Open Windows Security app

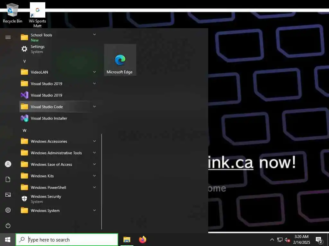pos(58,199)
